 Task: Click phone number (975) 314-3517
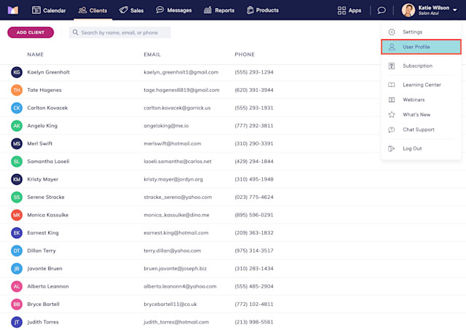254,251
